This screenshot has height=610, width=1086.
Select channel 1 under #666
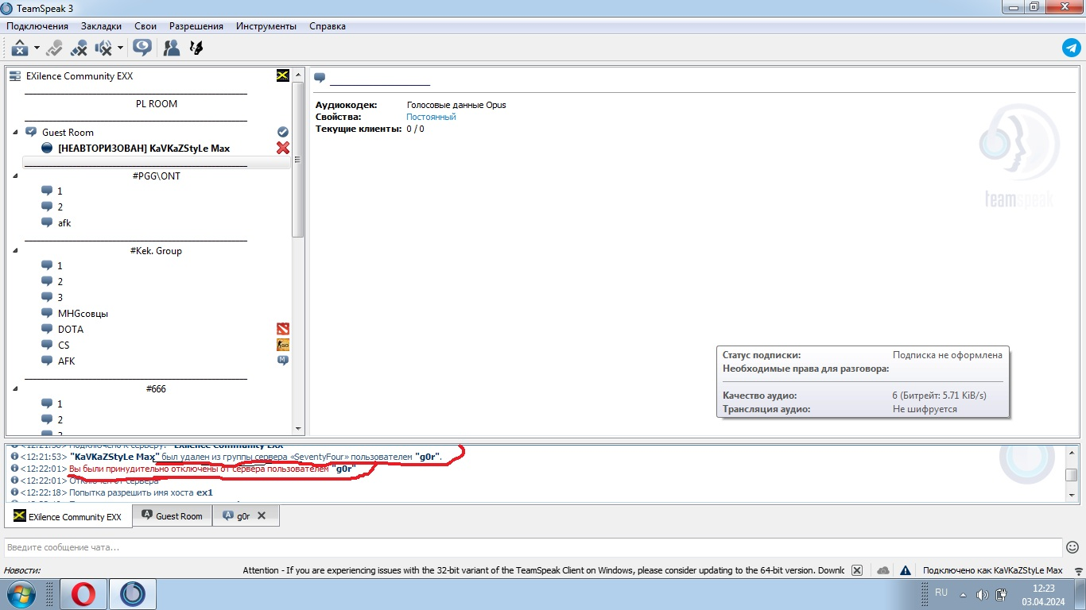[x=60, y=404]
